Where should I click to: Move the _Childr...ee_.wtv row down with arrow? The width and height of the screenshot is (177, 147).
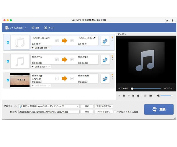112,41
